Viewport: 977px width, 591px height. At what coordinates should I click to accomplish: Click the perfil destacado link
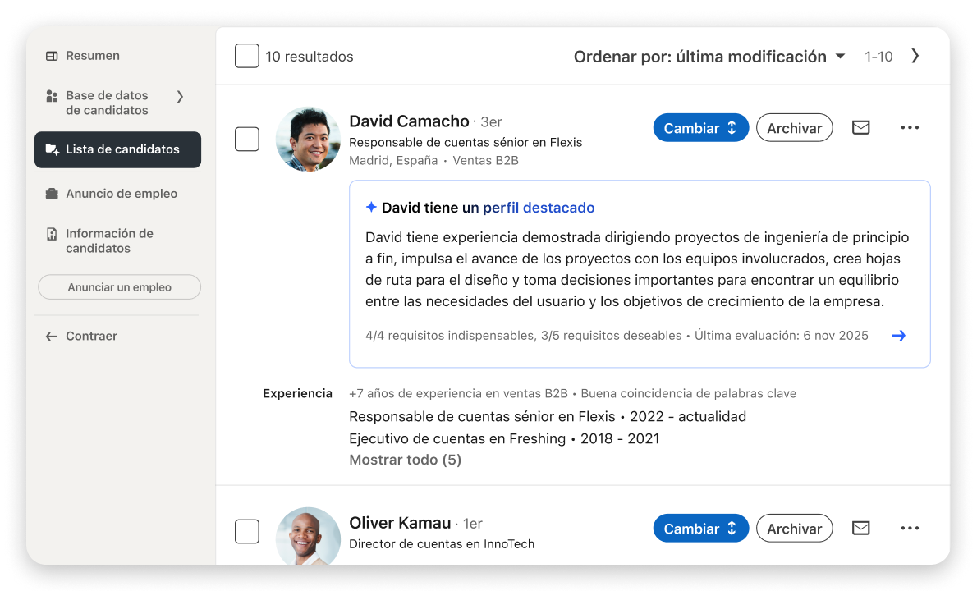point(539,208)
